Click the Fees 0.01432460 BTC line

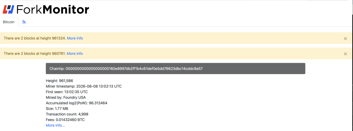pos(65,120)
